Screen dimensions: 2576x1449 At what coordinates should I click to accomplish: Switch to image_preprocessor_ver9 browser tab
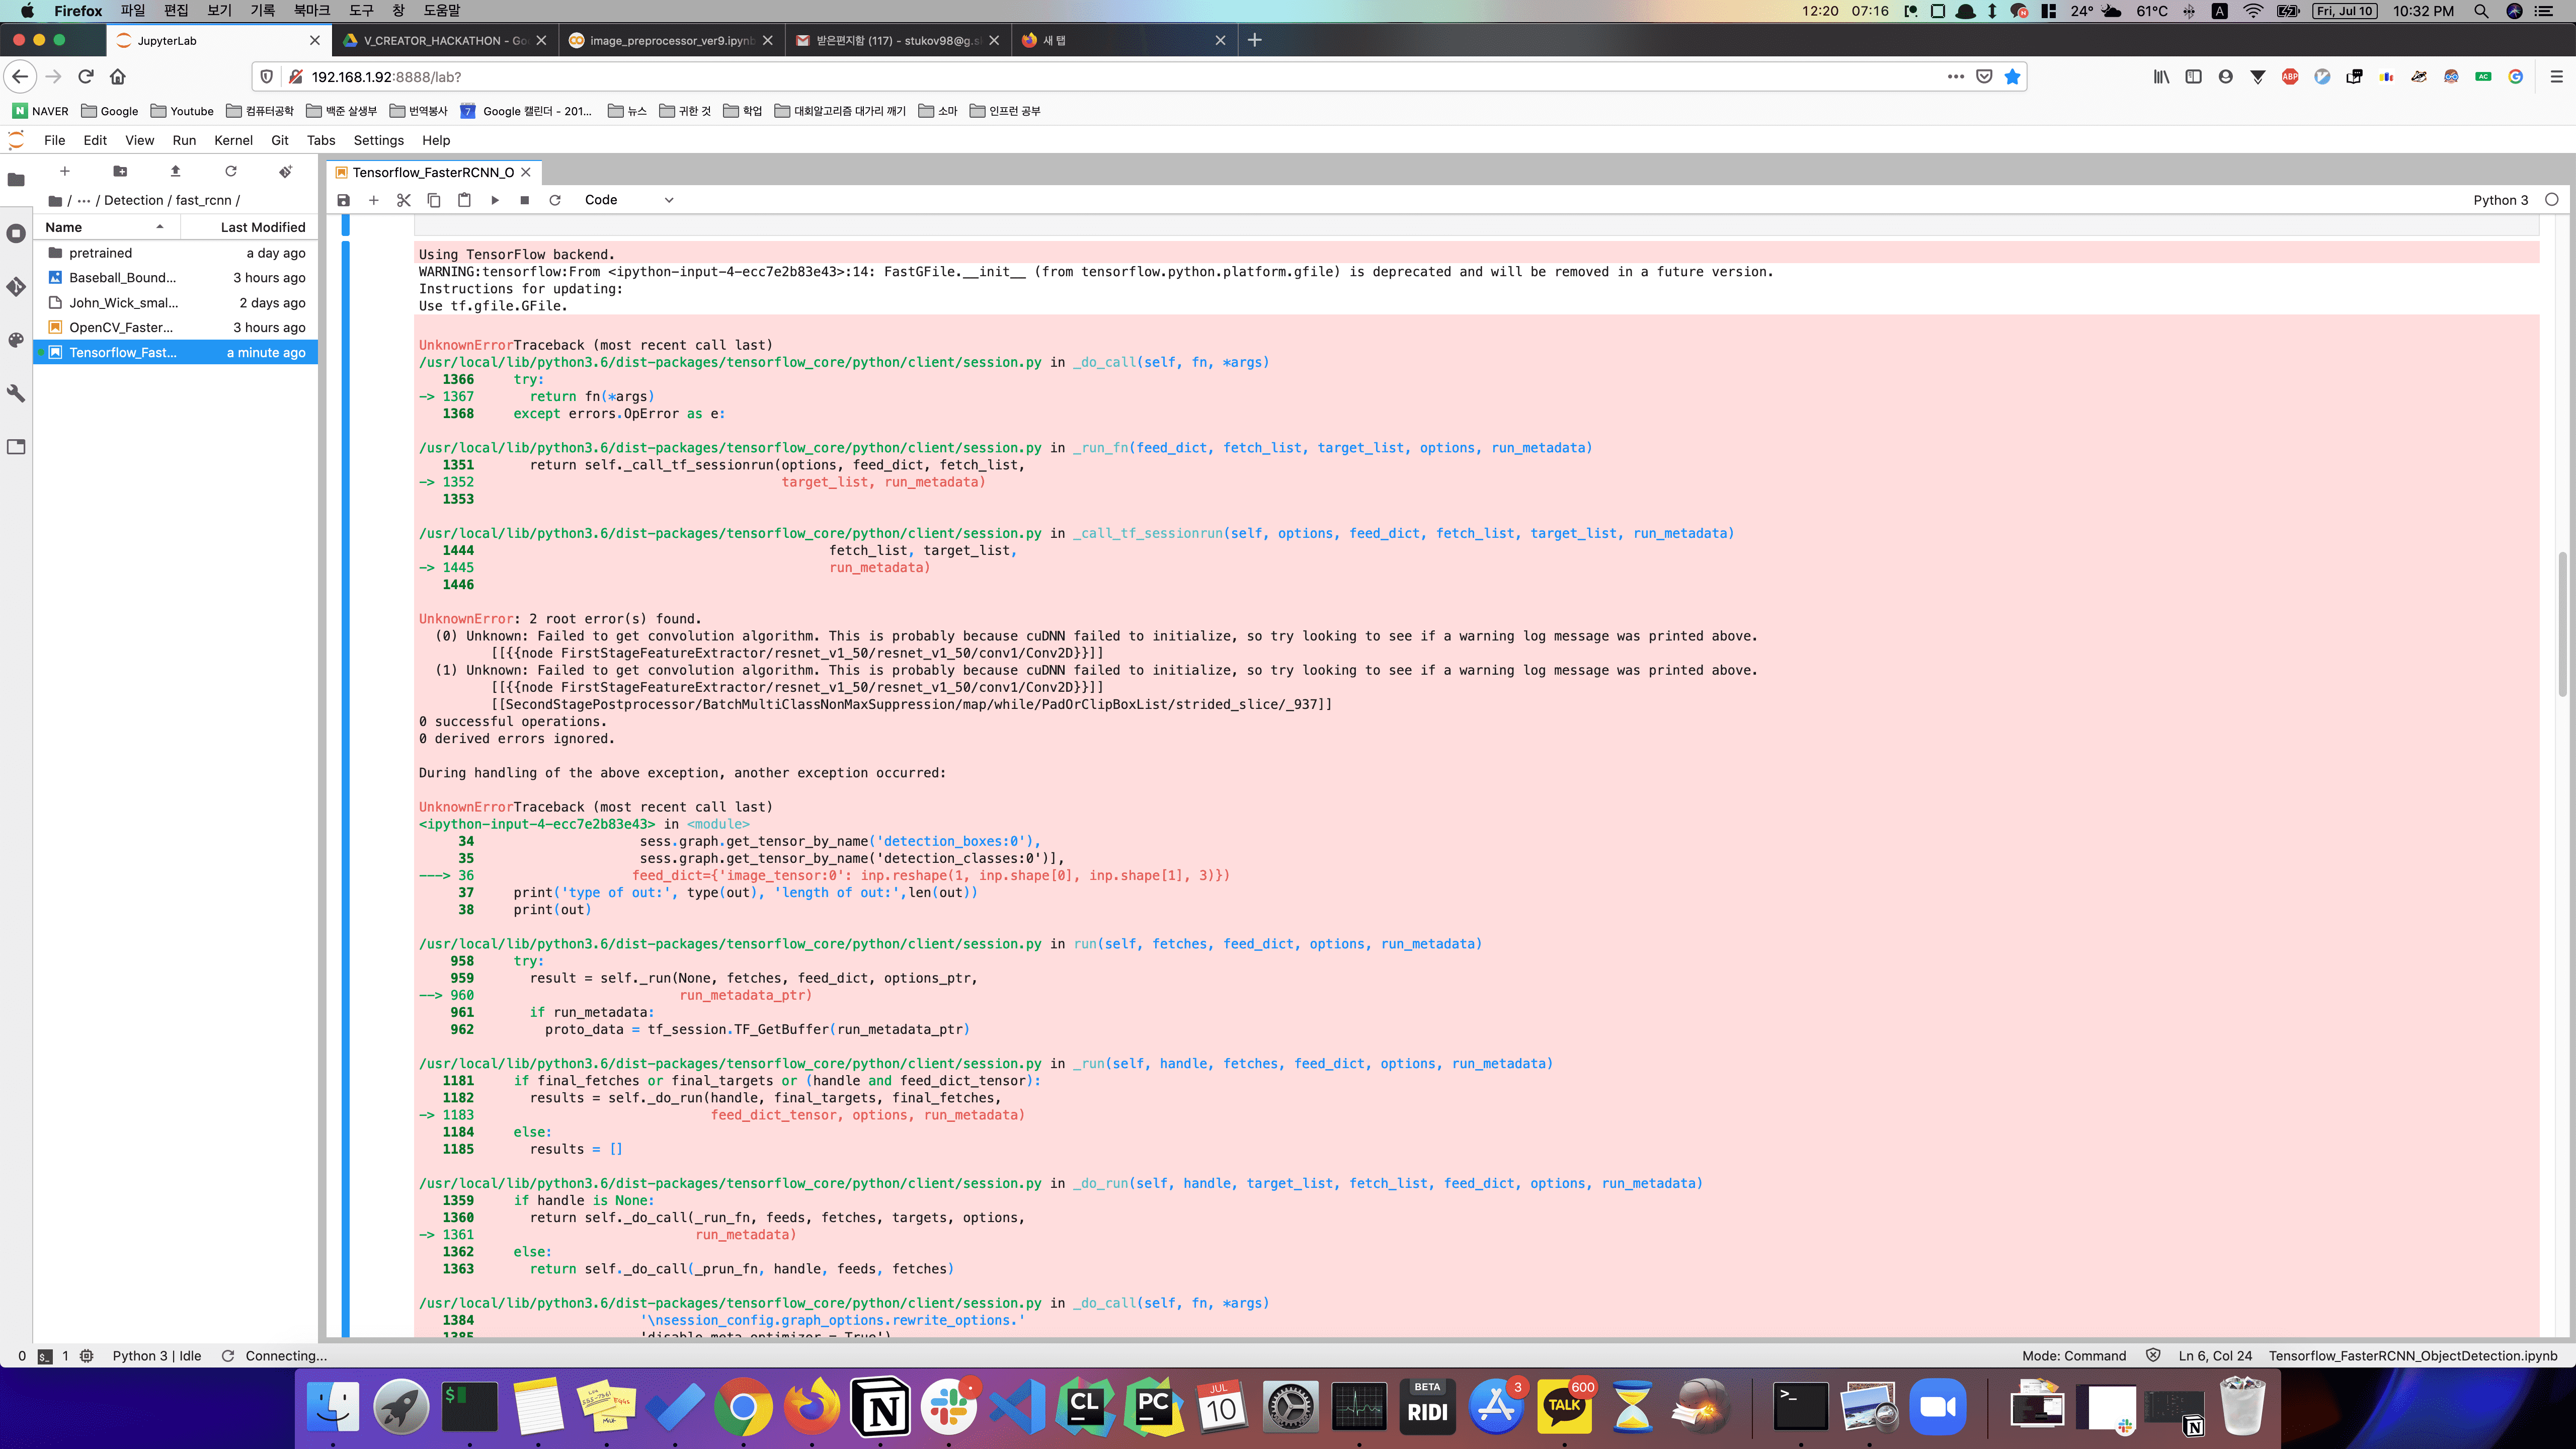pos(669,40)
